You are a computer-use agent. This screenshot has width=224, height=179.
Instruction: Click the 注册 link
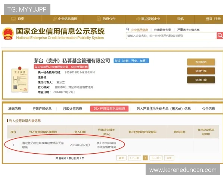point(217,19)
